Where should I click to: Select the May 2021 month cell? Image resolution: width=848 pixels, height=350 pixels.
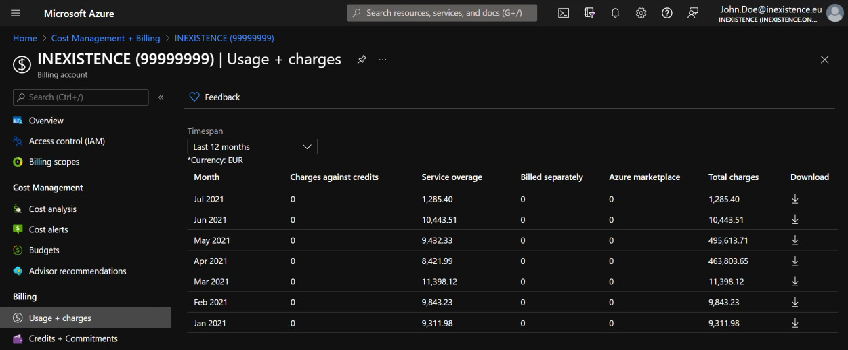212,240
